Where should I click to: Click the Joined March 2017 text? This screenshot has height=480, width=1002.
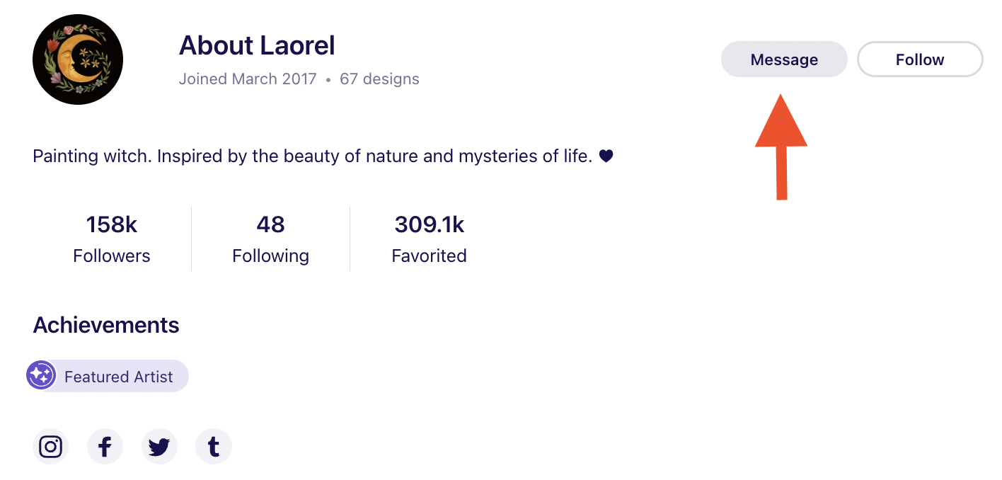(x=248, y=79)
